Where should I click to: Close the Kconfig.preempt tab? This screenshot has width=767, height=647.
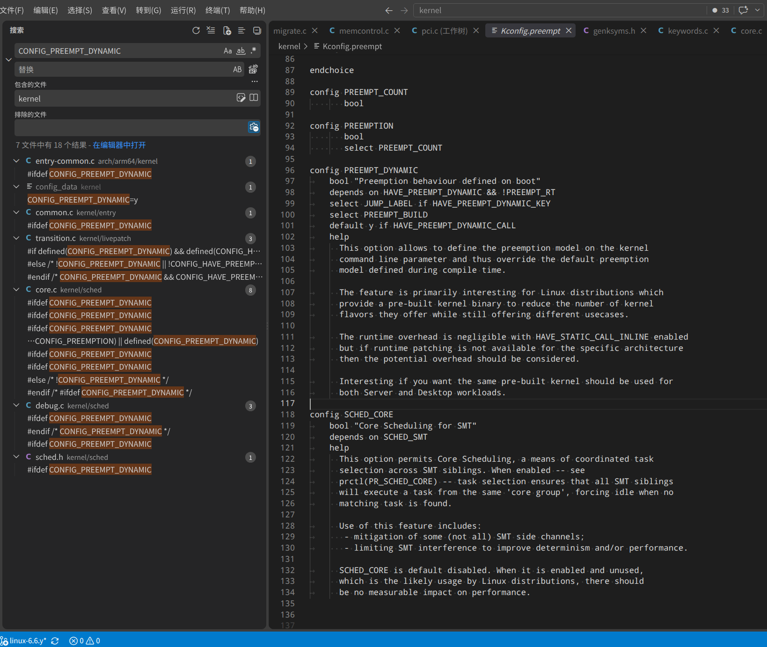click(569, 30)
